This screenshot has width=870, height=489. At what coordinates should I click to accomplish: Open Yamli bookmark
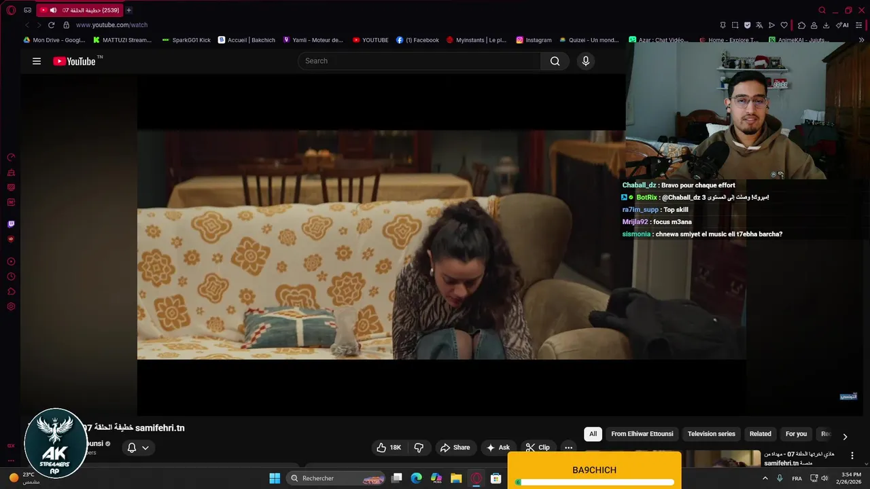coord(313,40)
